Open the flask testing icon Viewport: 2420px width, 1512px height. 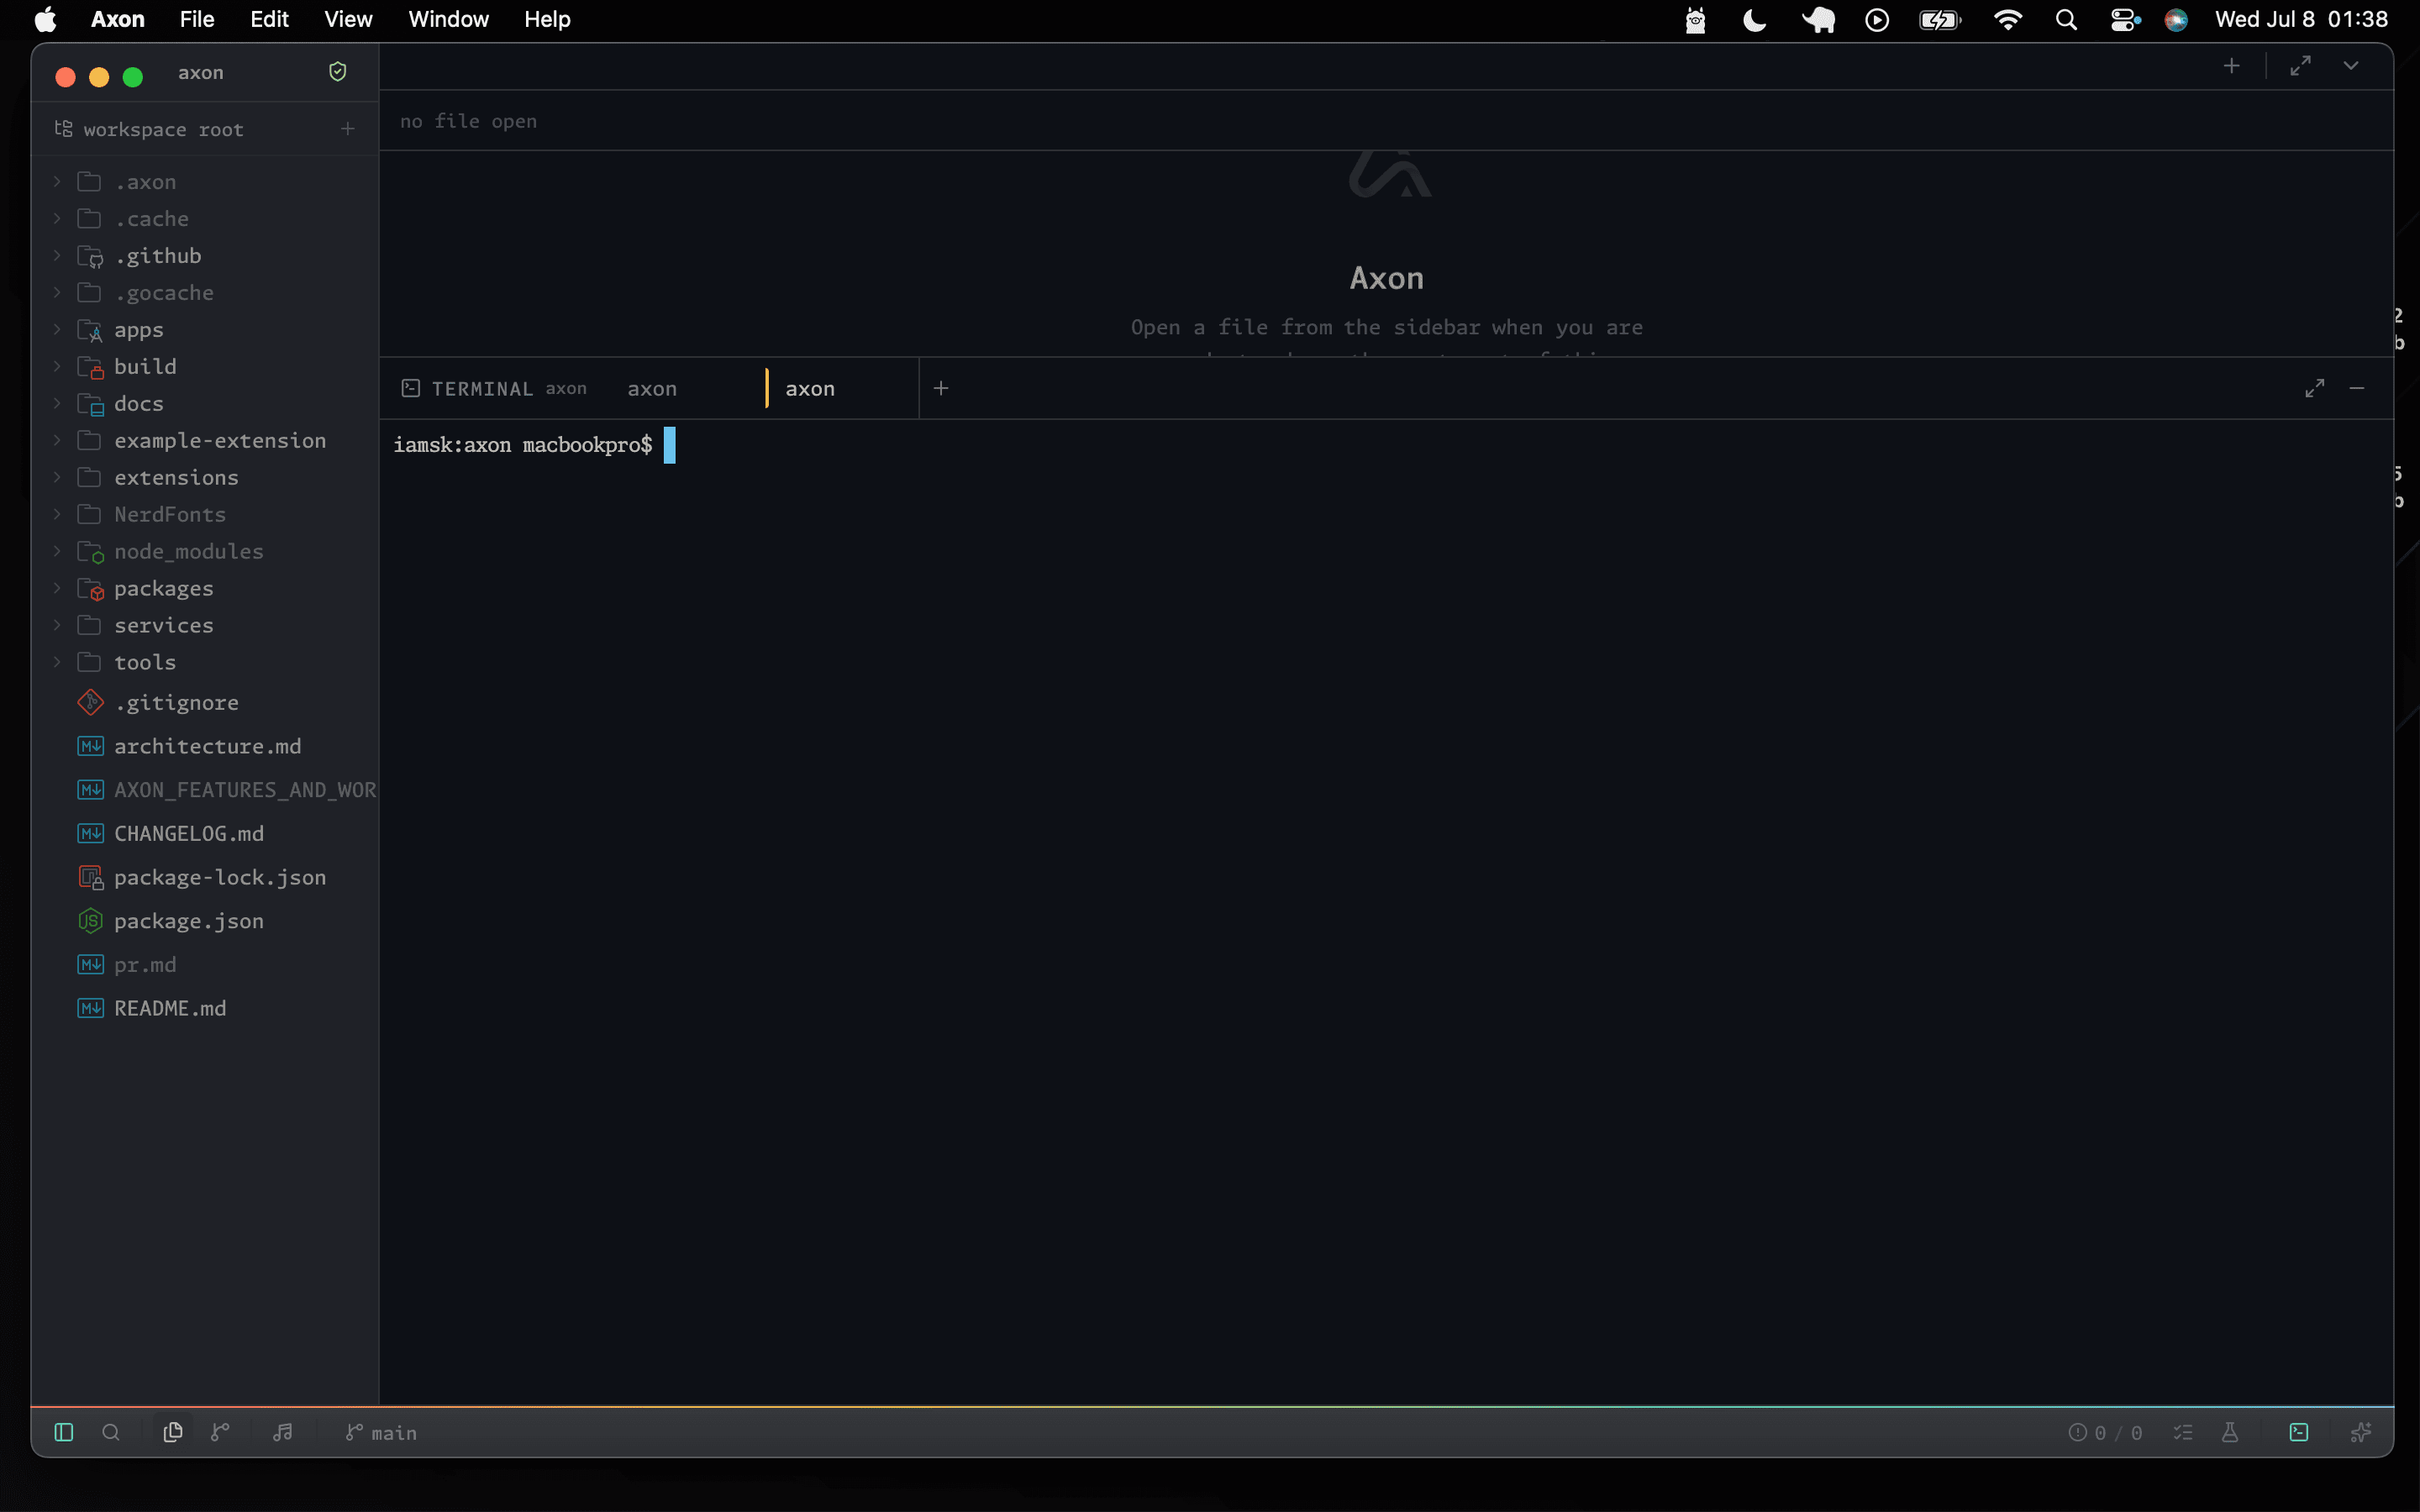tap(2230, 1432)
